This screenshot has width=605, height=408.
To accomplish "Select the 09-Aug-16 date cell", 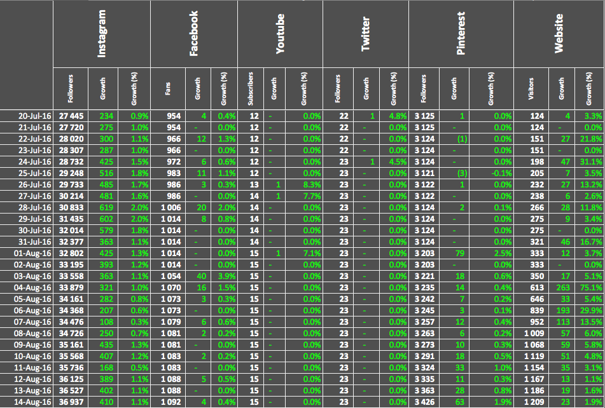I will click(x=27, y=345).
